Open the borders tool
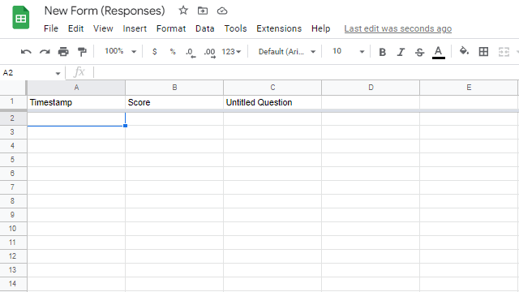The image size is (519, 292). [x=483, y=52]
